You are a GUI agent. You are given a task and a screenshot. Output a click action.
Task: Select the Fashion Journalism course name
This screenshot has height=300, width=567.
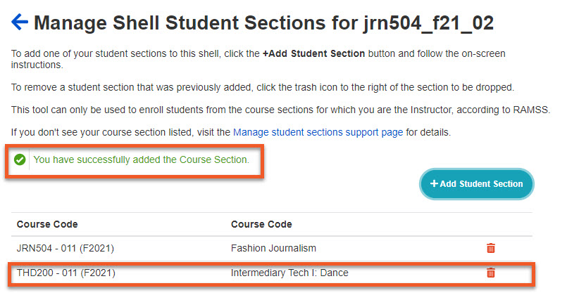click(274, 248)
